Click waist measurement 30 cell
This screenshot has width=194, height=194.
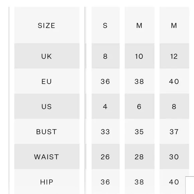point(174,157)
